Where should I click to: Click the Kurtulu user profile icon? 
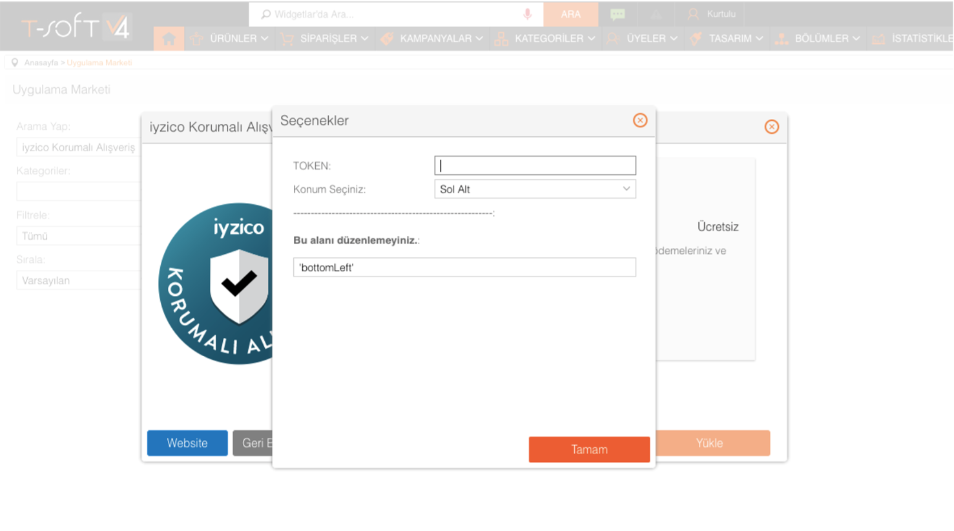[694, 14]
